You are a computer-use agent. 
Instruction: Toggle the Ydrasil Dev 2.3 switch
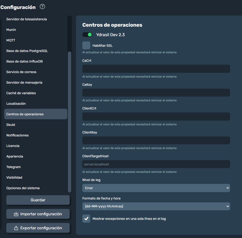point(87,35)
